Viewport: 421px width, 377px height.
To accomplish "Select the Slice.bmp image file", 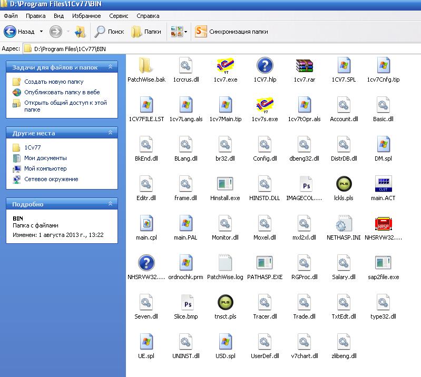I will coord(185,303).
